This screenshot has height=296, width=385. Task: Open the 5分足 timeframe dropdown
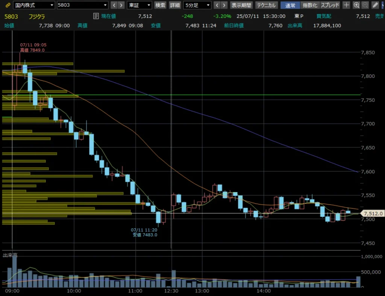point(197,5)
